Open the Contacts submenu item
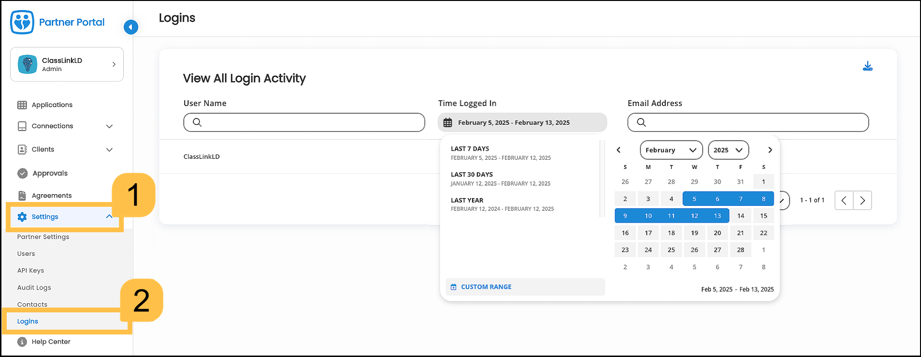This screenshot has height=357, width=921. [x=32, y=305]
